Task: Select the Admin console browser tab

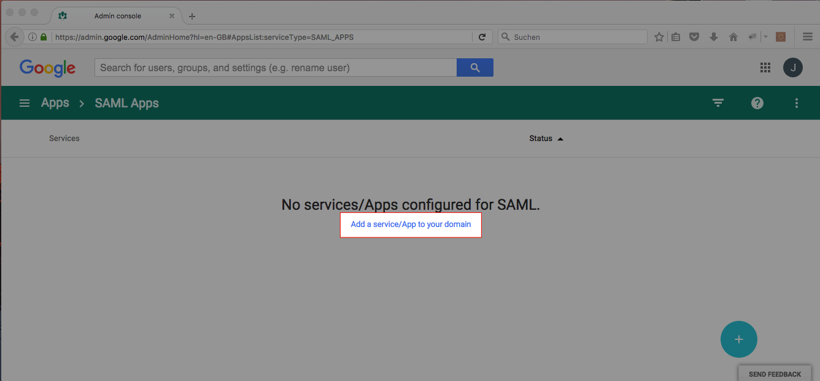Action: click(115, 16)
